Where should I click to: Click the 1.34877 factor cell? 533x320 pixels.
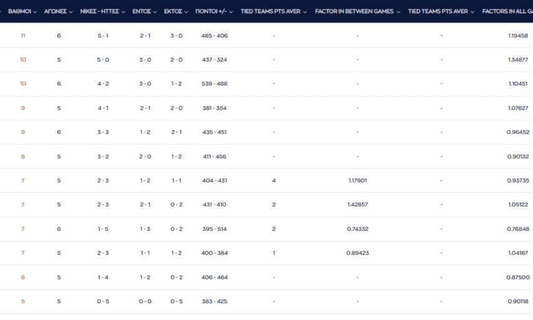(x=518, y=60)
